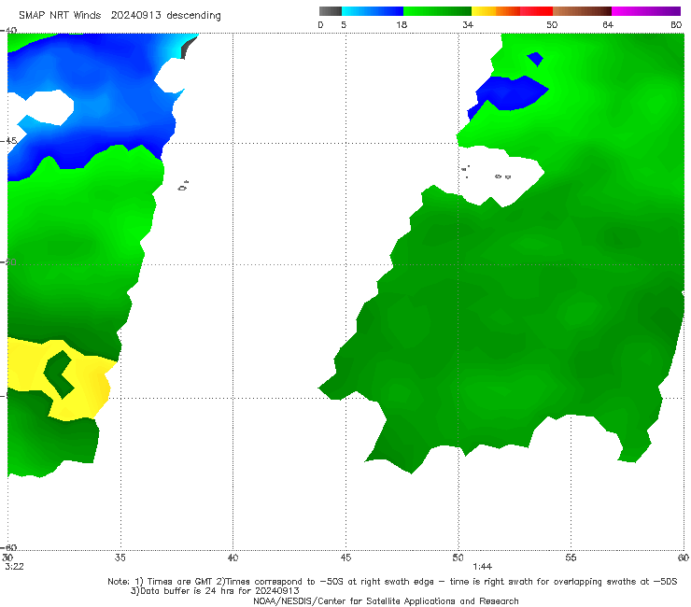This screenshot has width=691, height=607.
Task: Click the NOAA/NESDIS credit line
Action: click(x=386, y=600)
